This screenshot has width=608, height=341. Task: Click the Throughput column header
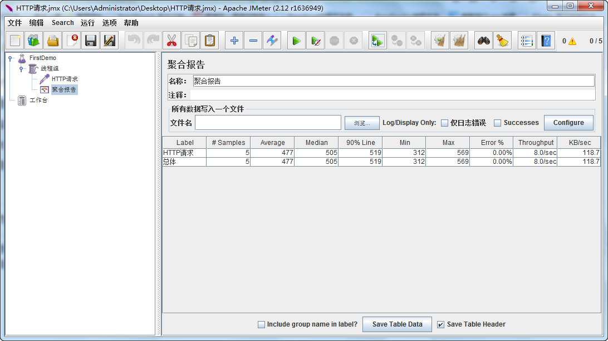[536, 143]
